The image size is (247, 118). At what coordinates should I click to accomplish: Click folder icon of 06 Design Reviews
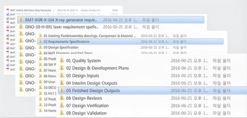pyautogui.click(x=62, y=98)
